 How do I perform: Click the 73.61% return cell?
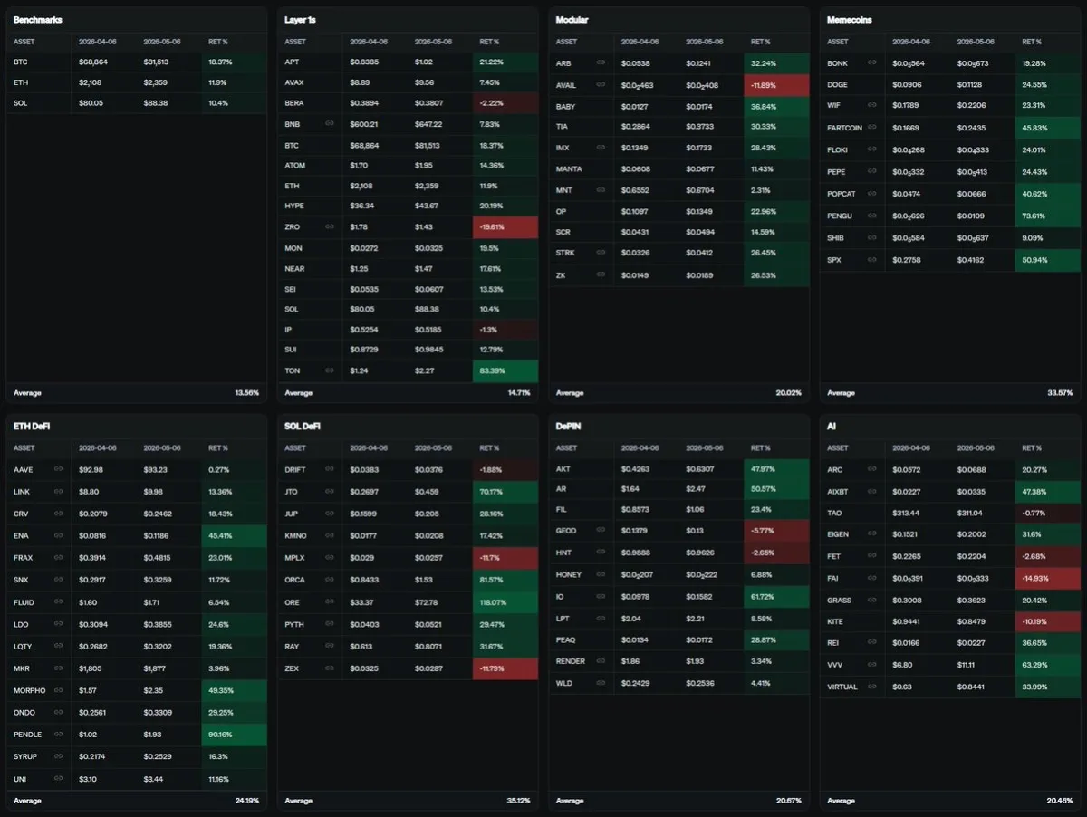pyautogui.click(x=1047, y=216)
